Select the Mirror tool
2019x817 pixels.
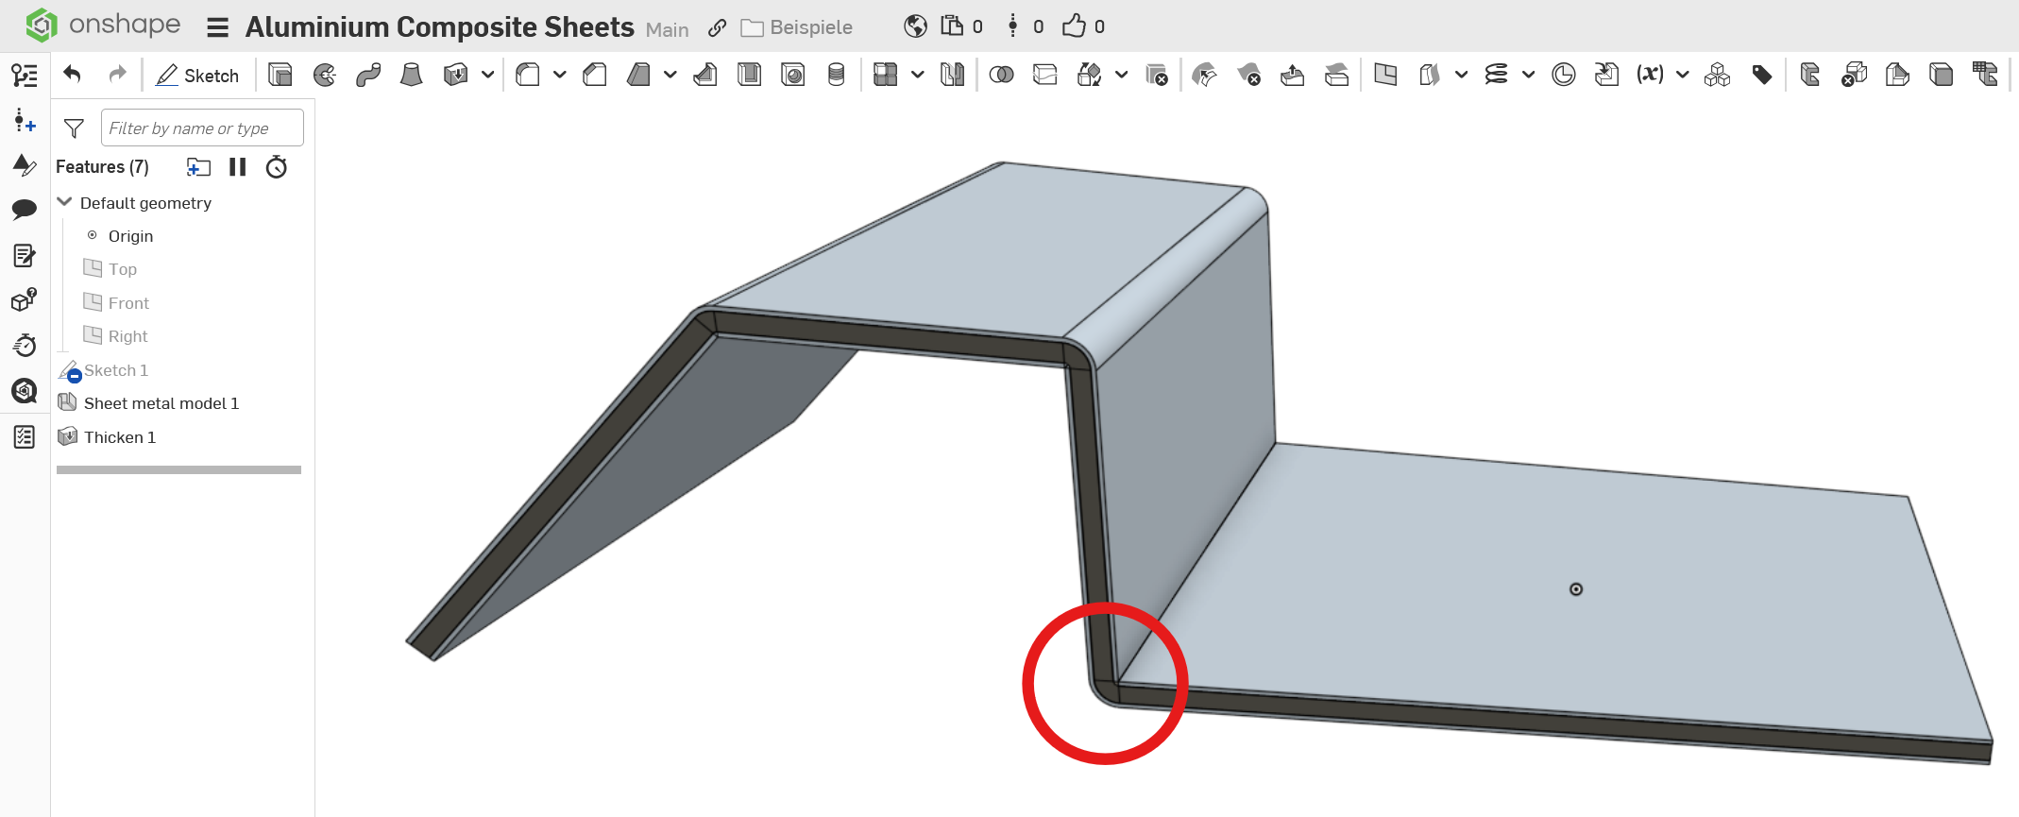(x=952, y=75)
